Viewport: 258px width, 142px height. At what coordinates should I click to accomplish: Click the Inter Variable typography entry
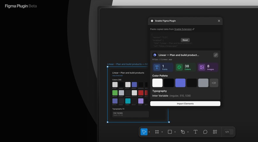171,96
